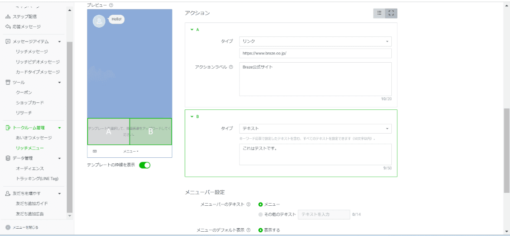This screenshot has height=236, width=510.
Task: Open あいさつメッセージ in sidebar
Action: tap(34, 138)
